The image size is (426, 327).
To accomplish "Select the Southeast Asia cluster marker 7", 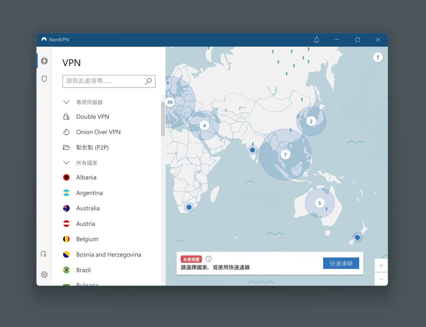I will [x=285, y=155].
